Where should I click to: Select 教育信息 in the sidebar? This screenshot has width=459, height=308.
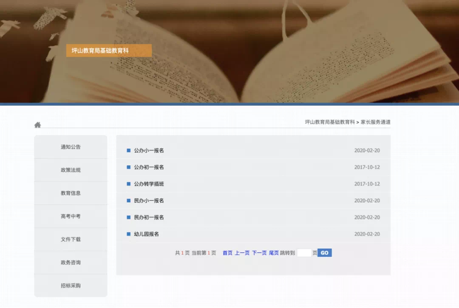coord(71,193)
